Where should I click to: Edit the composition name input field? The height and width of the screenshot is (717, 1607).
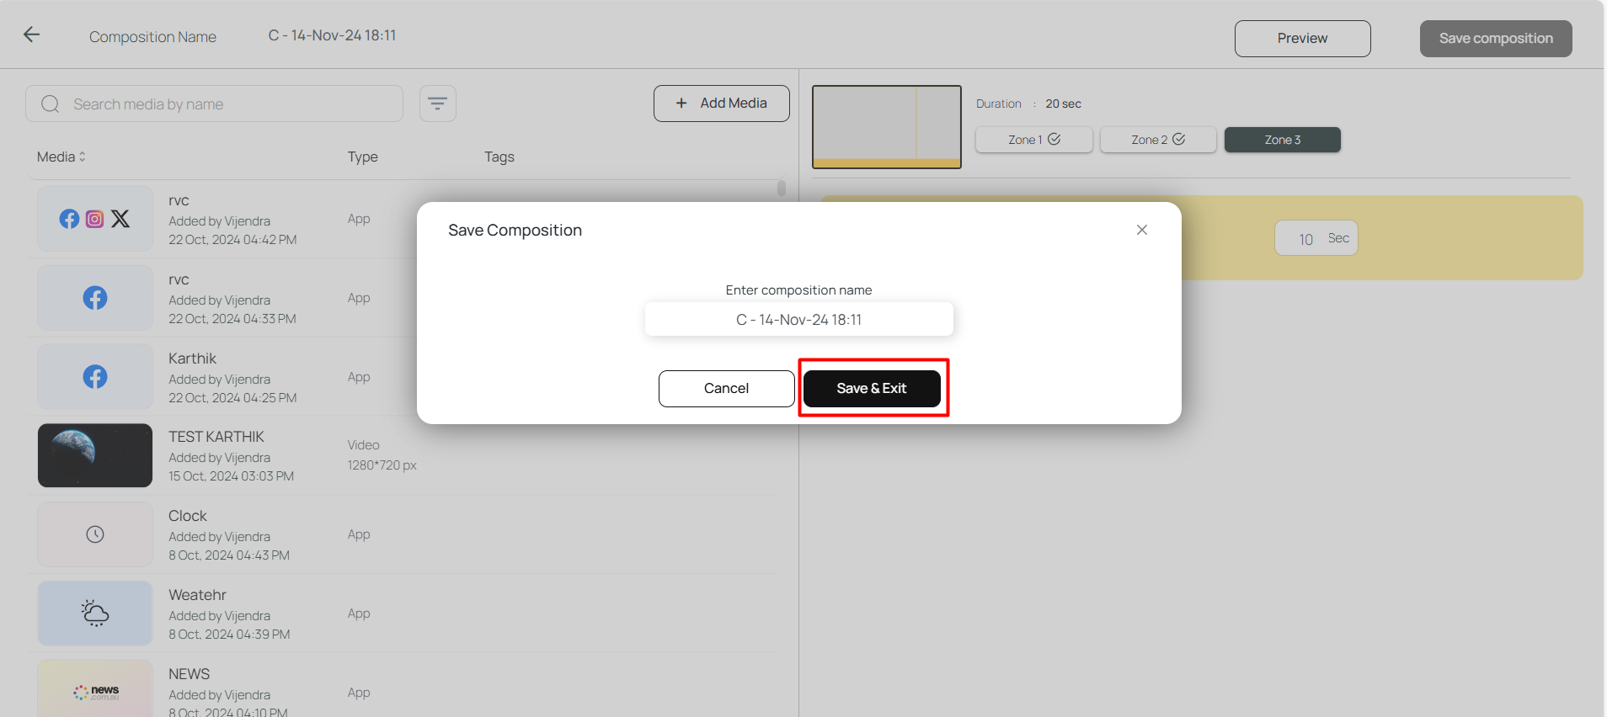click(798, 320)
